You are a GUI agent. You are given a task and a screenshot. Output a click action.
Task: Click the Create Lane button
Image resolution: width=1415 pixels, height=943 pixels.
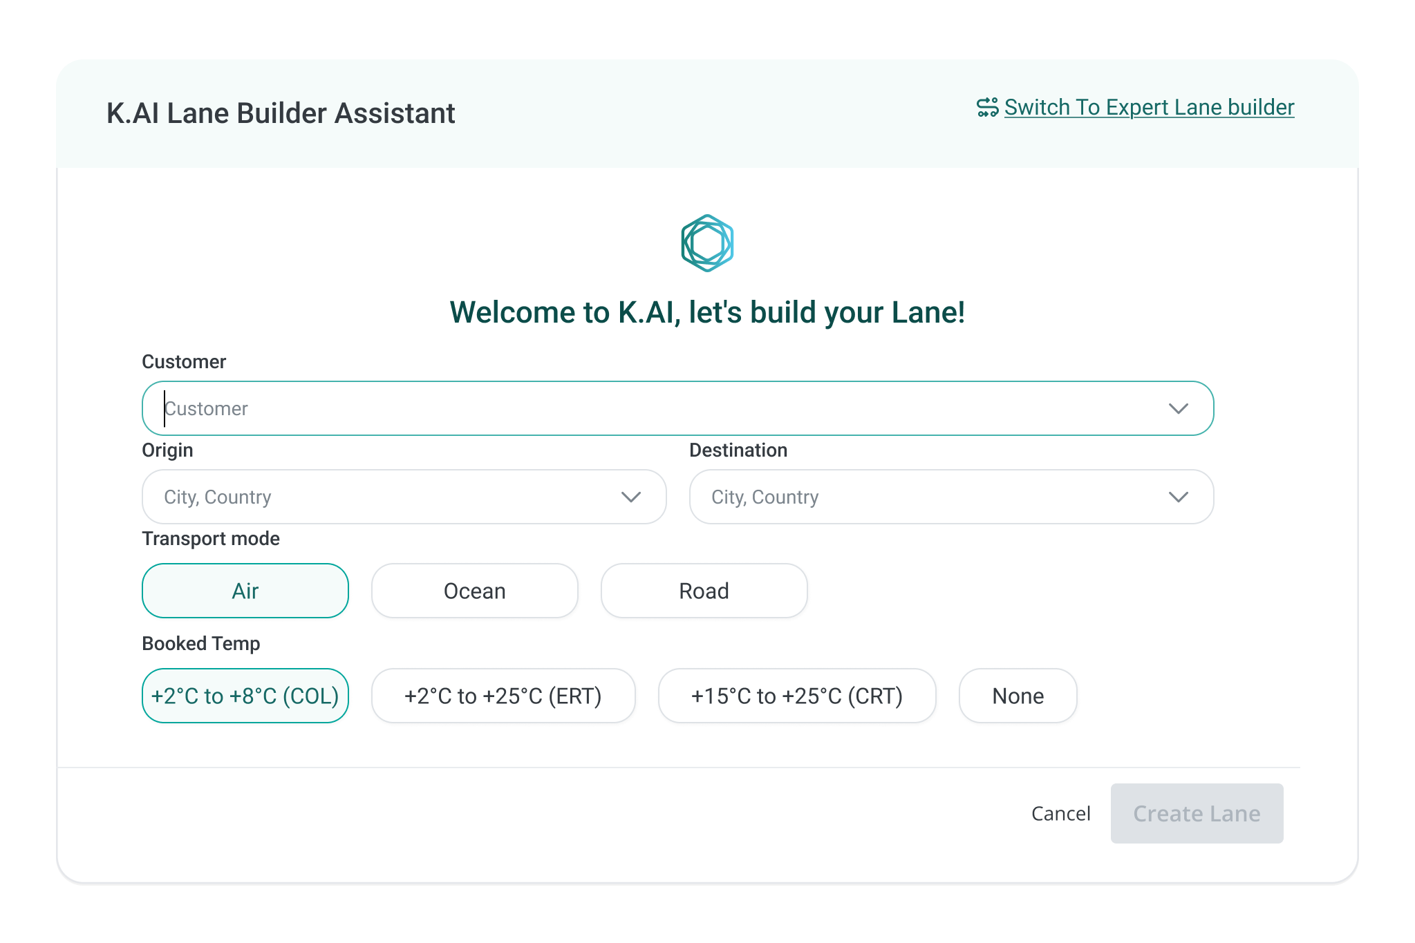1197,813
